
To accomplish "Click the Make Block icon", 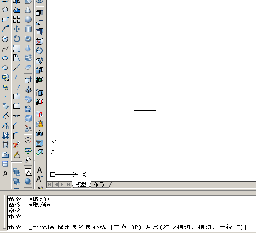I will (5, 87).
